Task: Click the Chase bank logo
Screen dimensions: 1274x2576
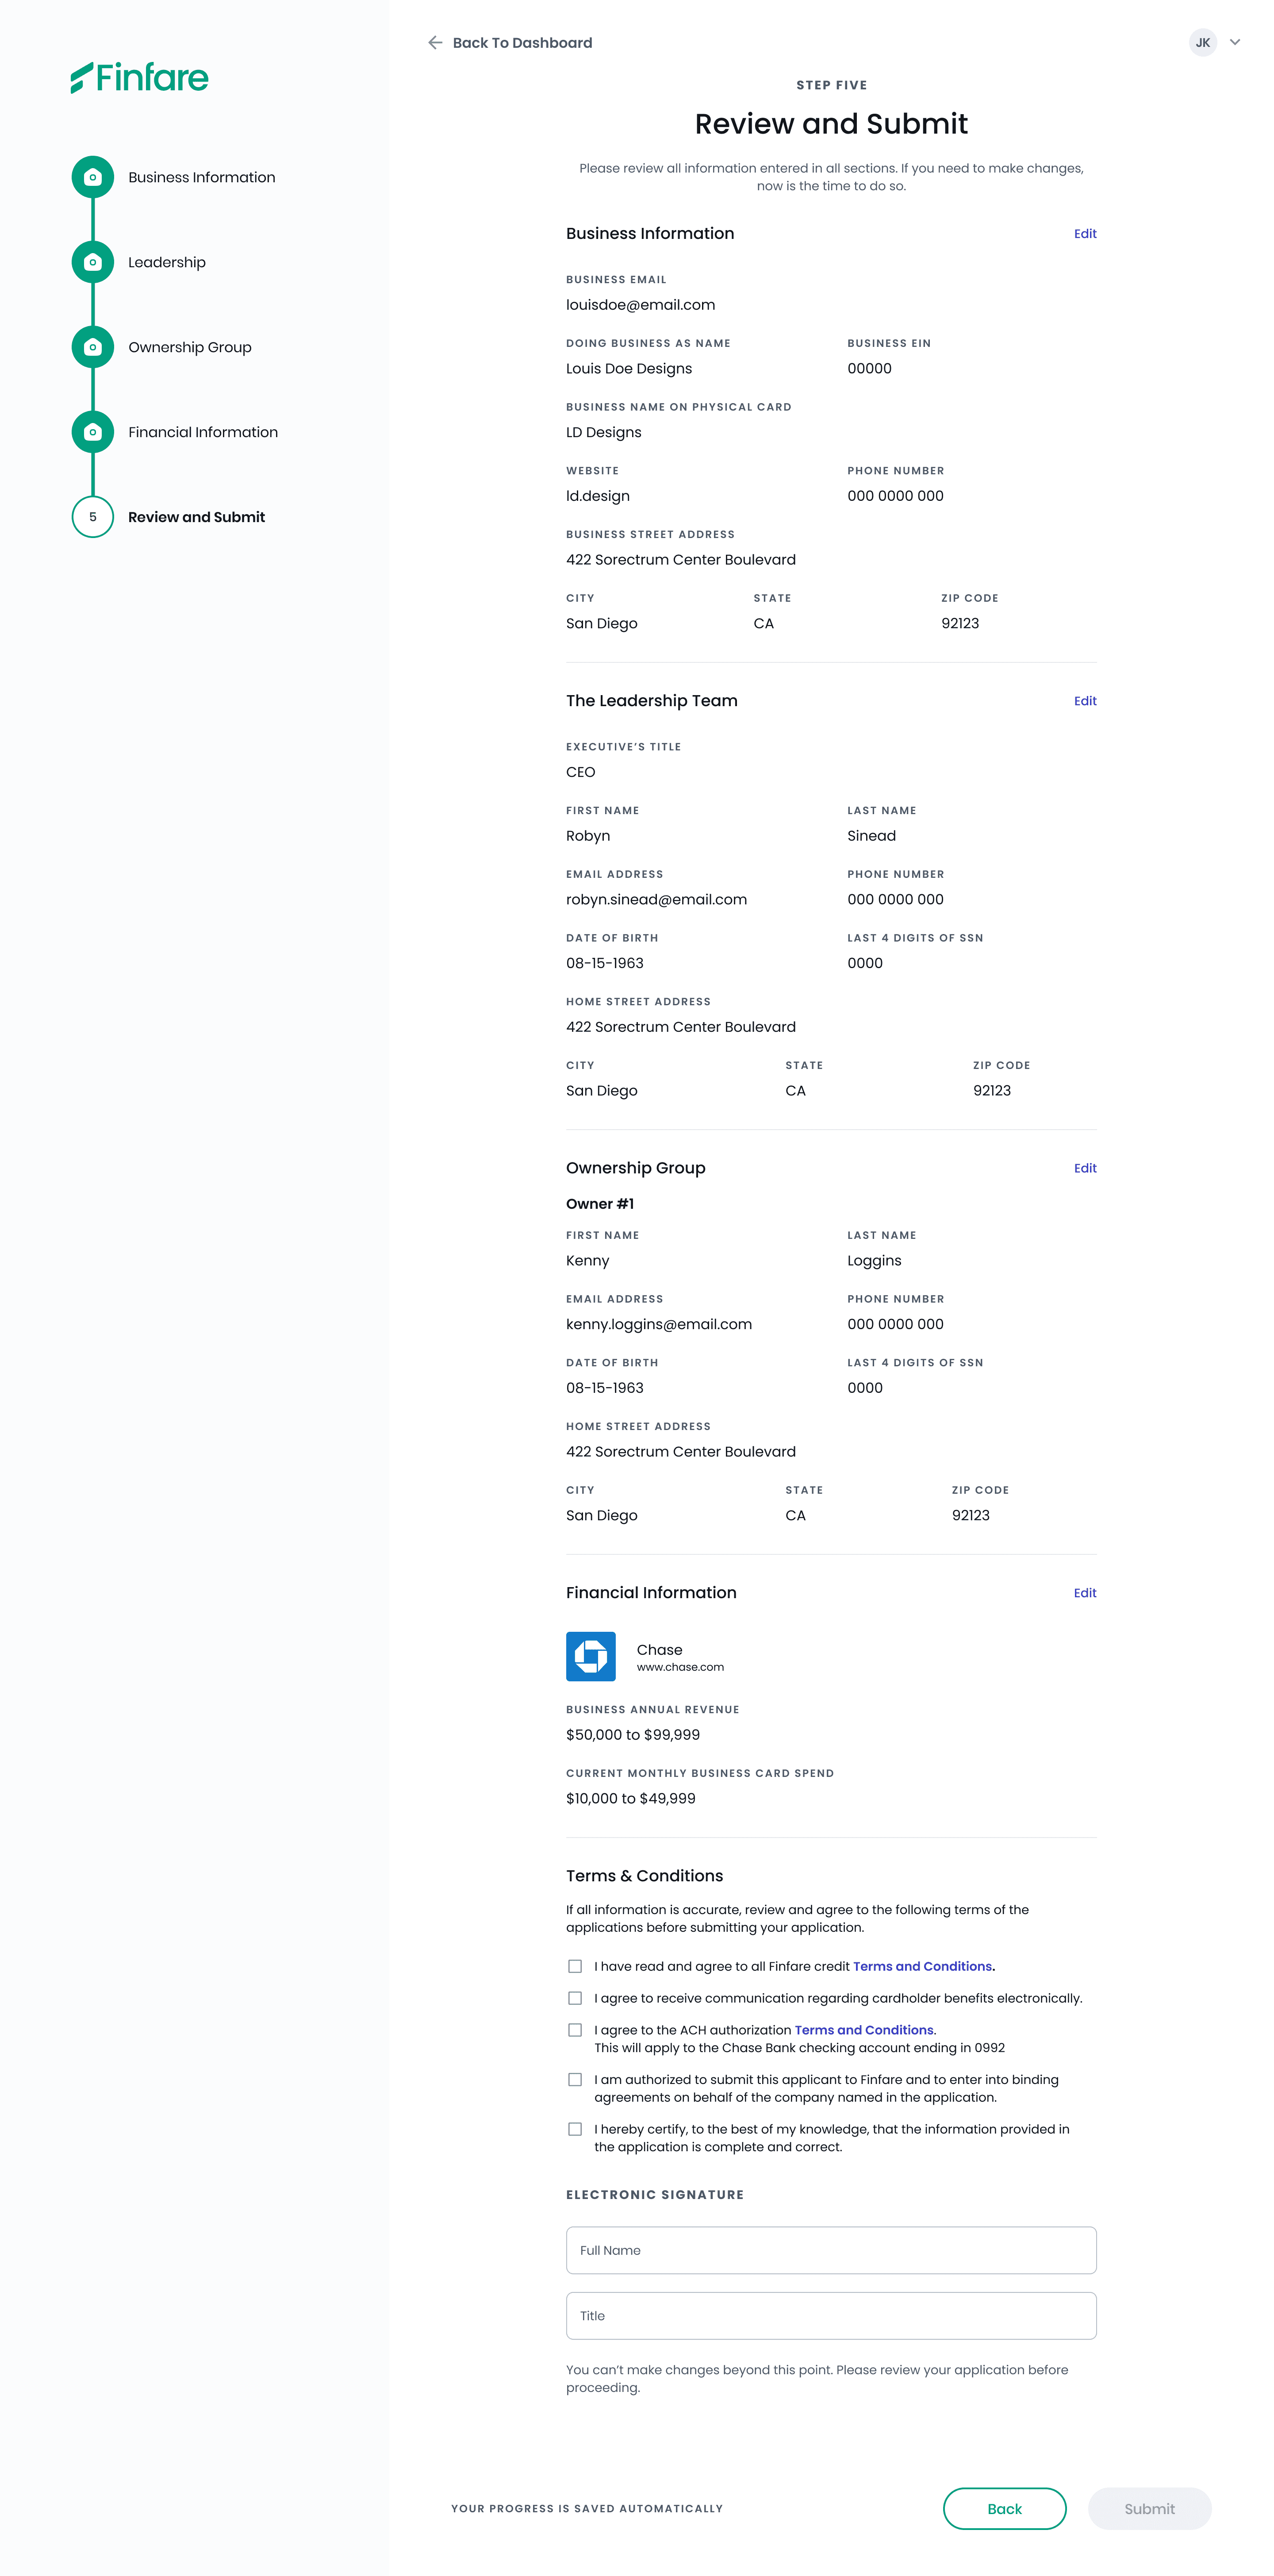Action: coord(591,1656)
